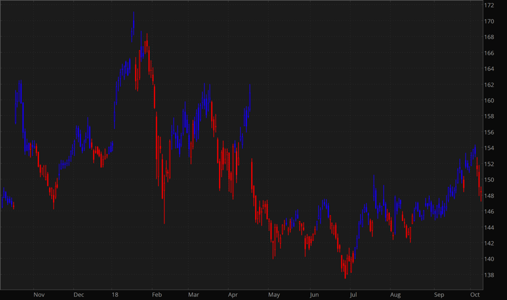Select the 144 price axis label
This screenshot has width=507, height=300.
pyautogui.click(x=489, y=227)
